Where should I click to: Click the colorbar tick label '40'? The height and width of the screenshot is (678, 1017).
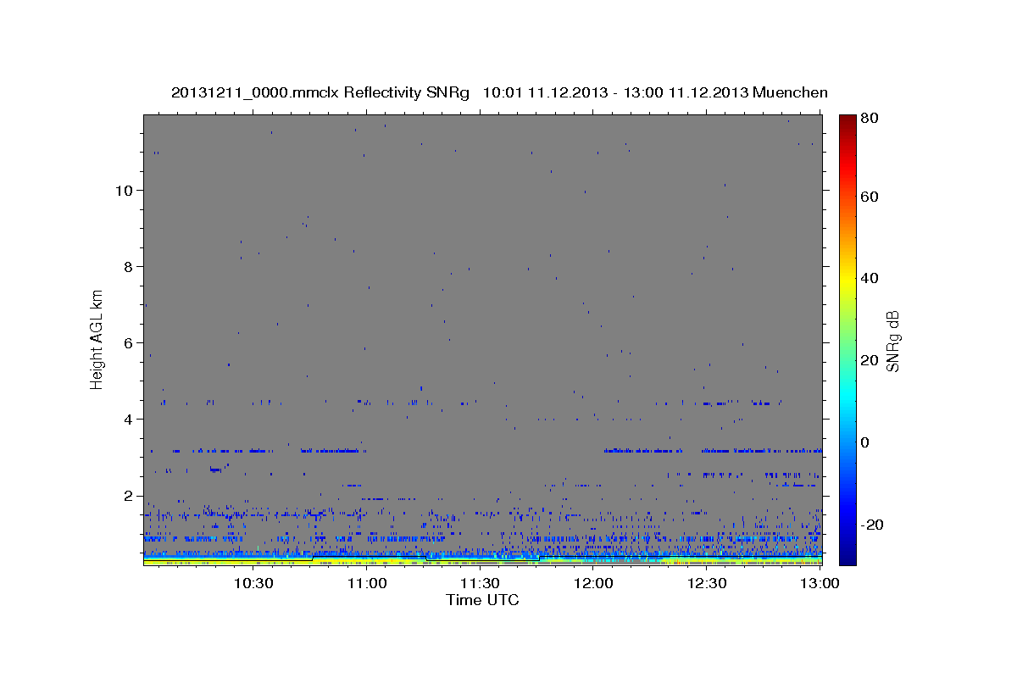click(869, 278)
